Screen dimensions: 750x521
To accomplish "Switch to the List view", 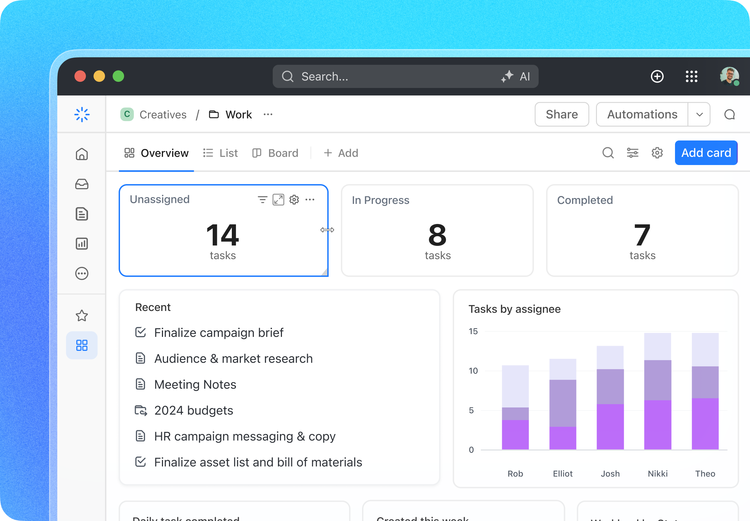I will pos(228,153).
